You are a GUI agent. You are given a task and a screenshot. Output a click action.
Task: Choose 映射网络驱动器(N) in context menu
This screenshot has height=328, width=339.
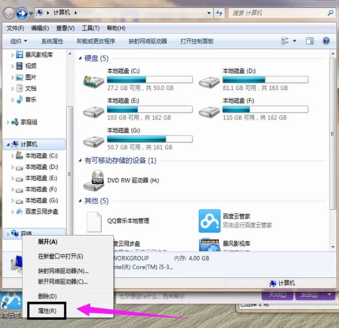[63, 271]
